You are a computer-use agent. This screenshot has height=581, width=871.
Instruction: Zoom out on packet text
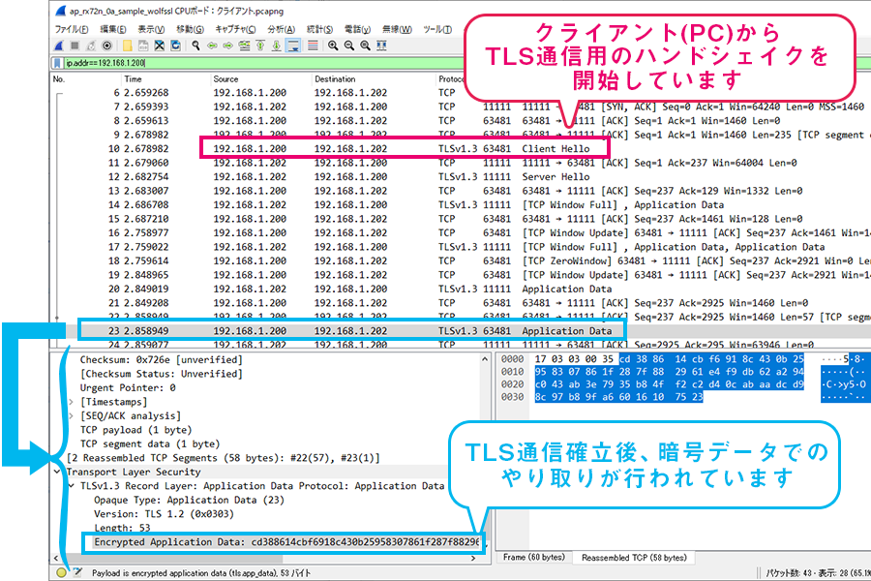(x=348, y=46)
